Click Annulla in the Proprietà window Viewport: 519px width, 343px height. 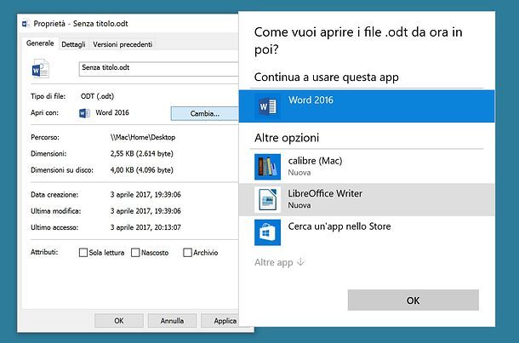point(172,321)
